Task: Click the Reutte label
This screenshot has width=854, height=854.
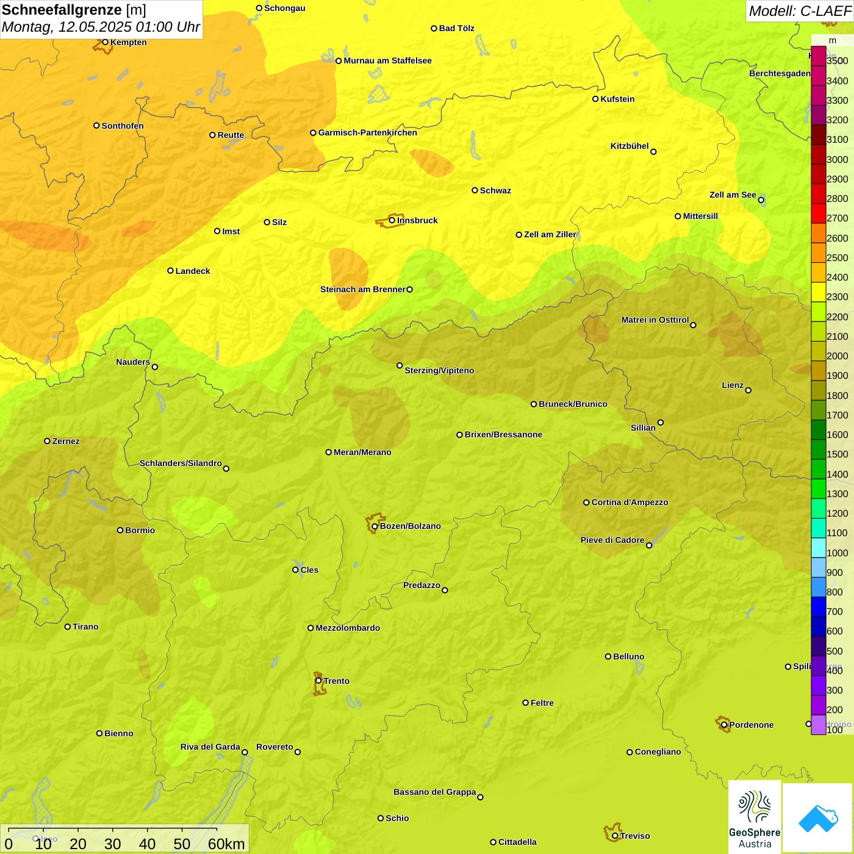Action: (231, 135)
